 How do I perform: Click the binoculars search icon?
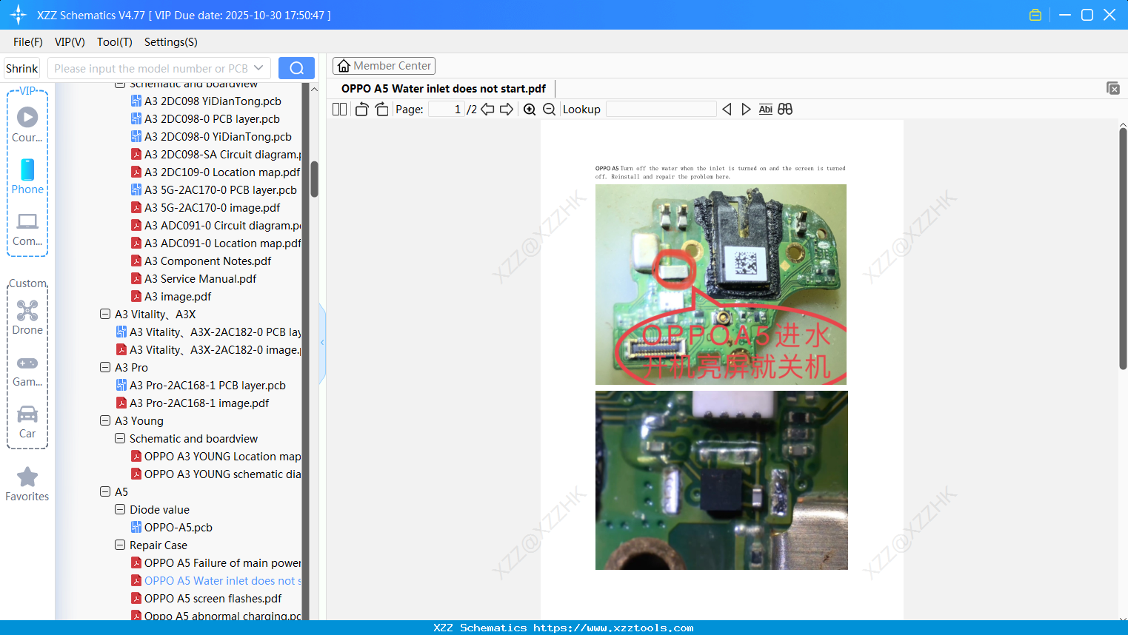(785, 110)
